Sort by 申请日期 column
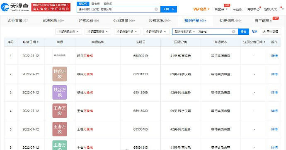Screen dimensions: 286x150 (31, 42)
